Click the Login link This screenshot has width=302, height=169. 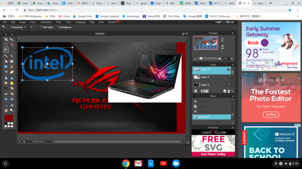[x=219, y=22]
